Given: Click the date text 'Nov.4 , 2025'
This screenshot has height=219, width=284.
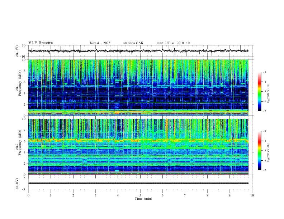Looking at the screenshot, I should 100,43.
